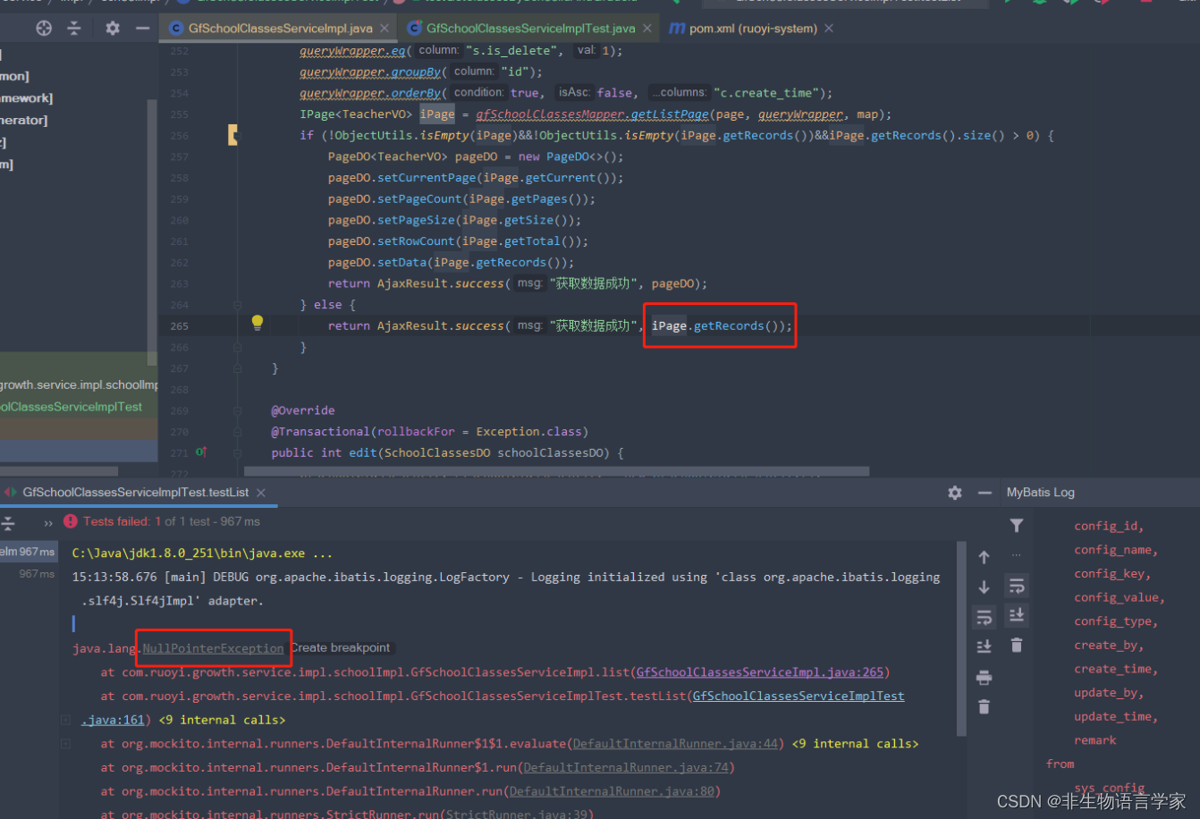Collapse all in the project panel
Viewport: 1200px width, 819px height.
click(x=74, y=29)
